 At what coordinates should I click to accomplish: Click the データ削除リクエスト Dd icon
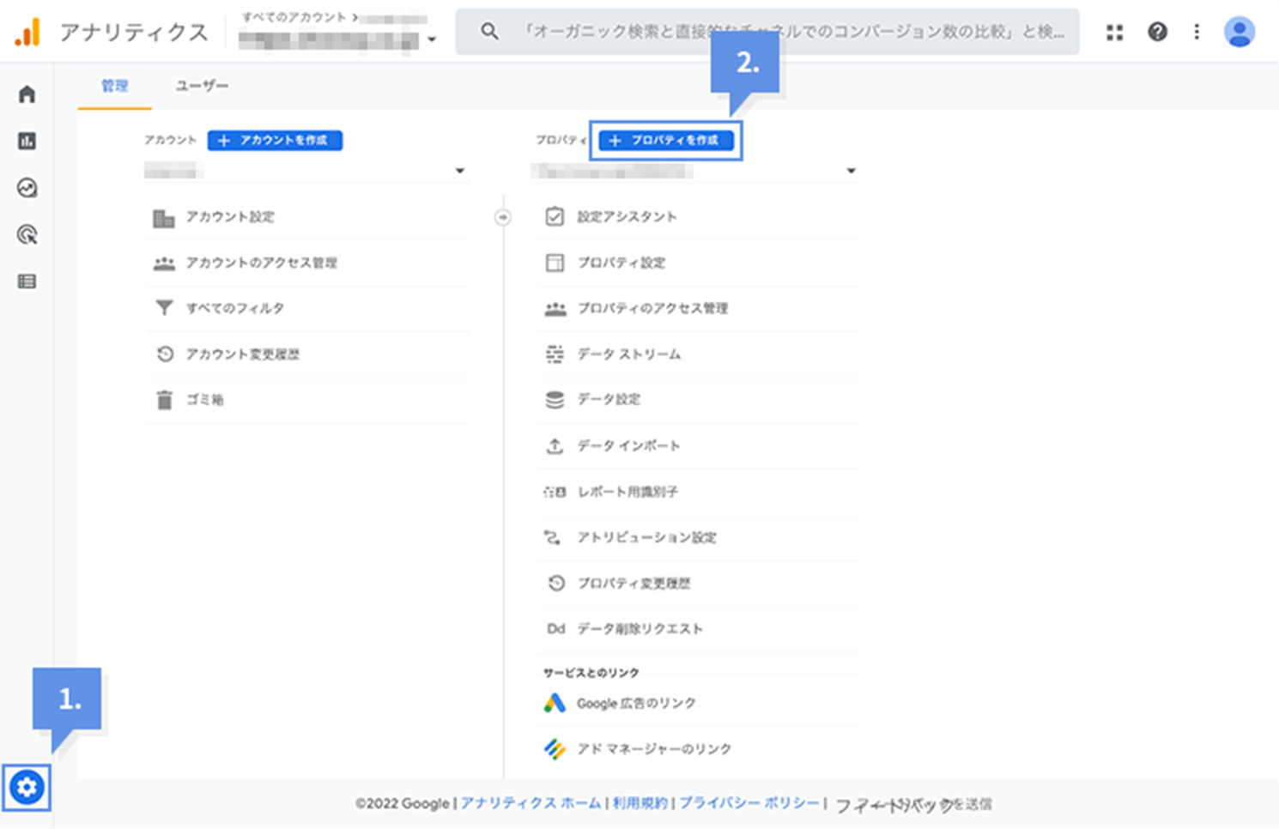556,629
